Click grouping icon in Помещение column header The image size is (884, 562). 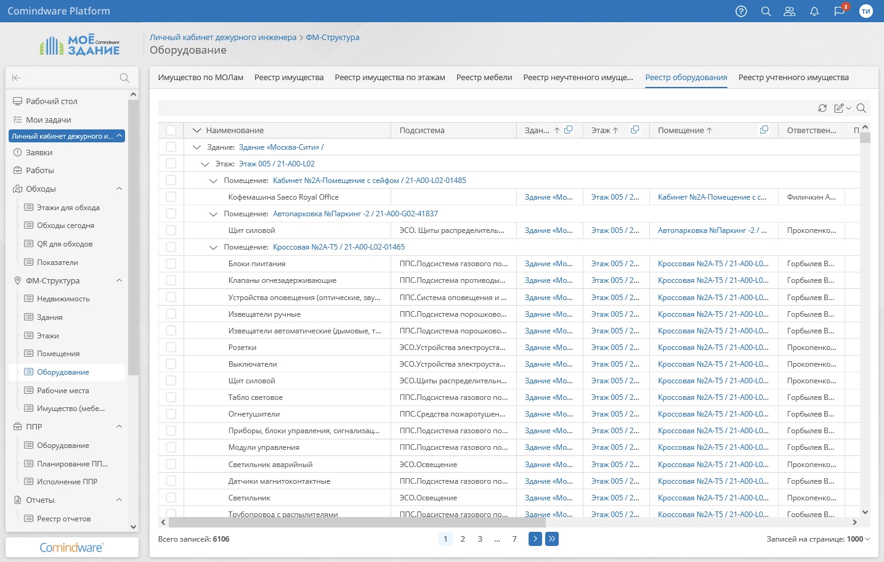[764, 130]
